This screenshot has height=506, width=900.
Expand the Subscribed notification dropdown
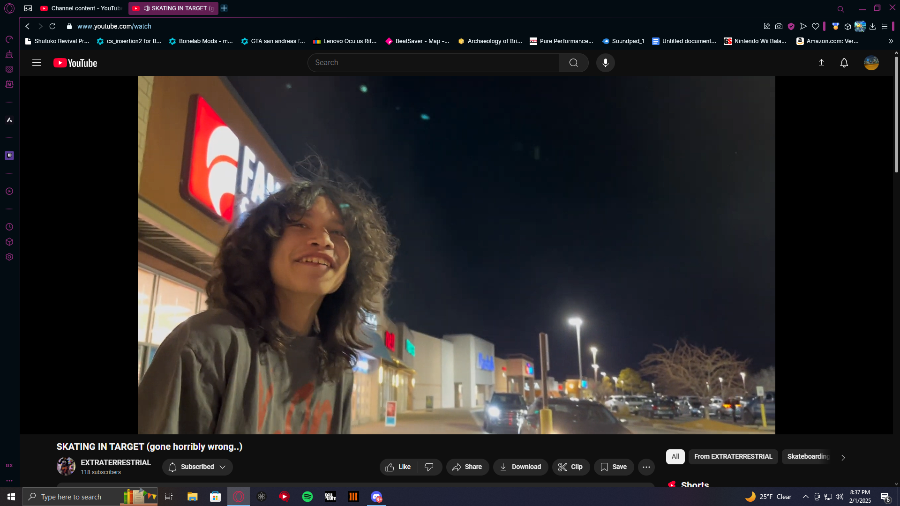(x=197, y=467)
